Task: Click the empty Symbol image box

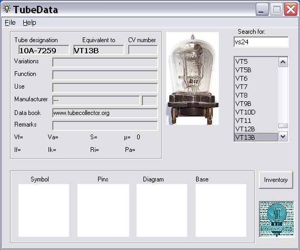Action: [44, 210]
